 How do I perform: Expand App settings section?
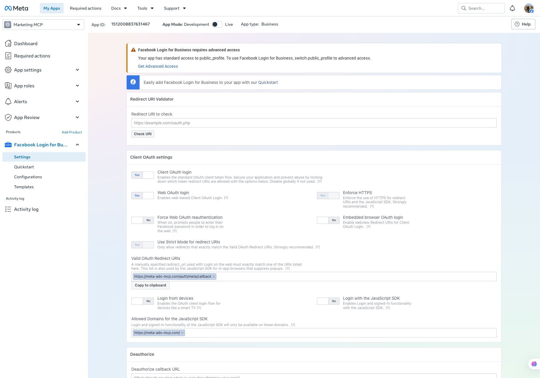click(x=77, y=70)
